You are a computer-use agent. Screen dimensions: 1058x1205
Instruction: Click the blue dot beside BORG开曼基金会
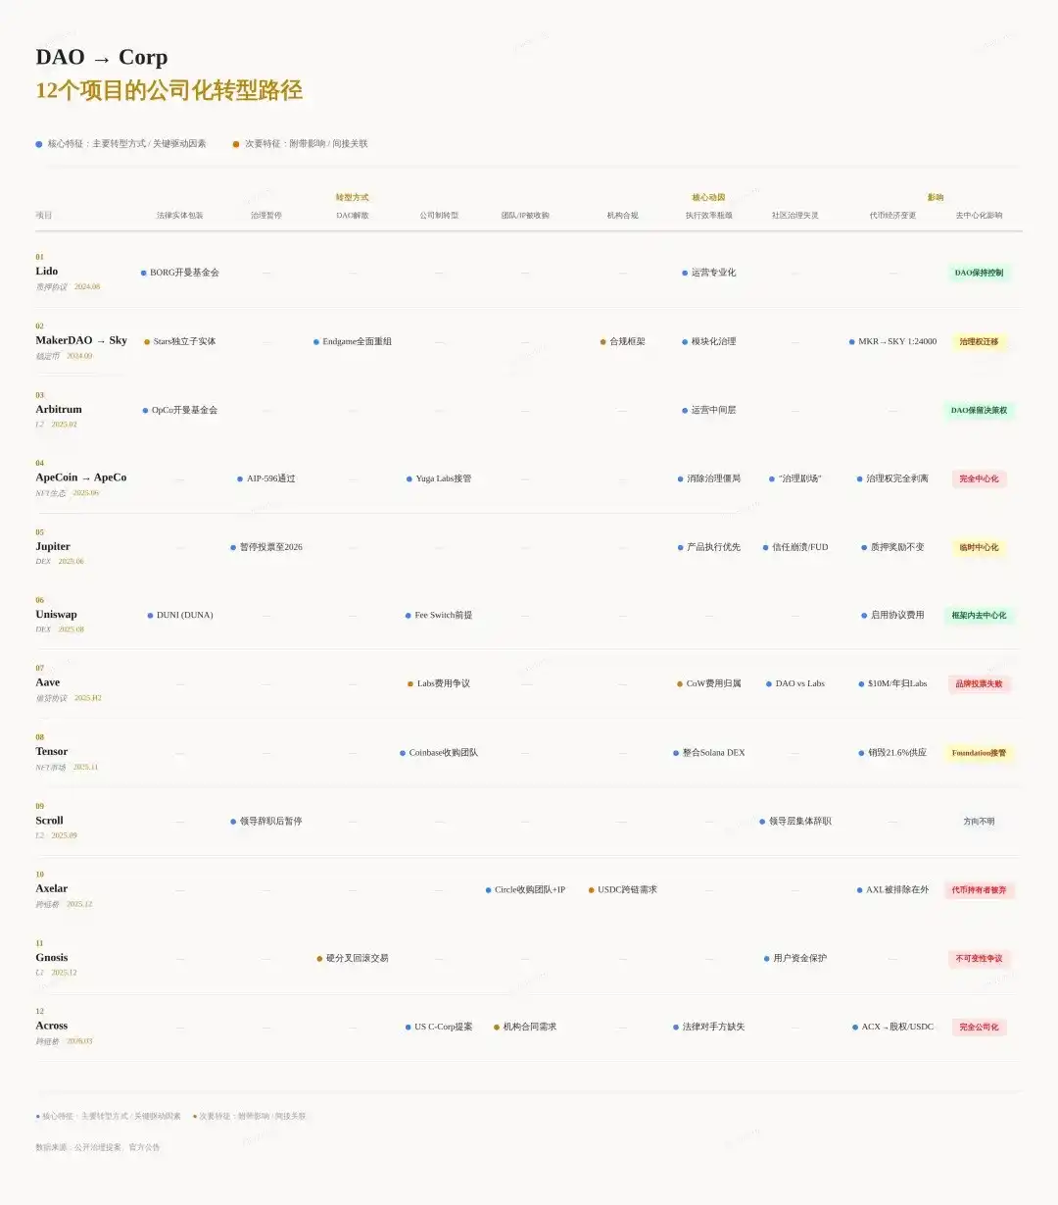pos(143,273)
